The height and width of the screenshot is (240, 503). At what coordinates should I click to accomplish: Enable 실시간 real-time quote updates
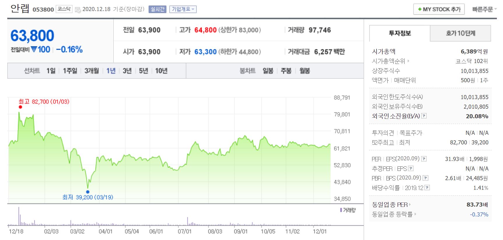157,9
